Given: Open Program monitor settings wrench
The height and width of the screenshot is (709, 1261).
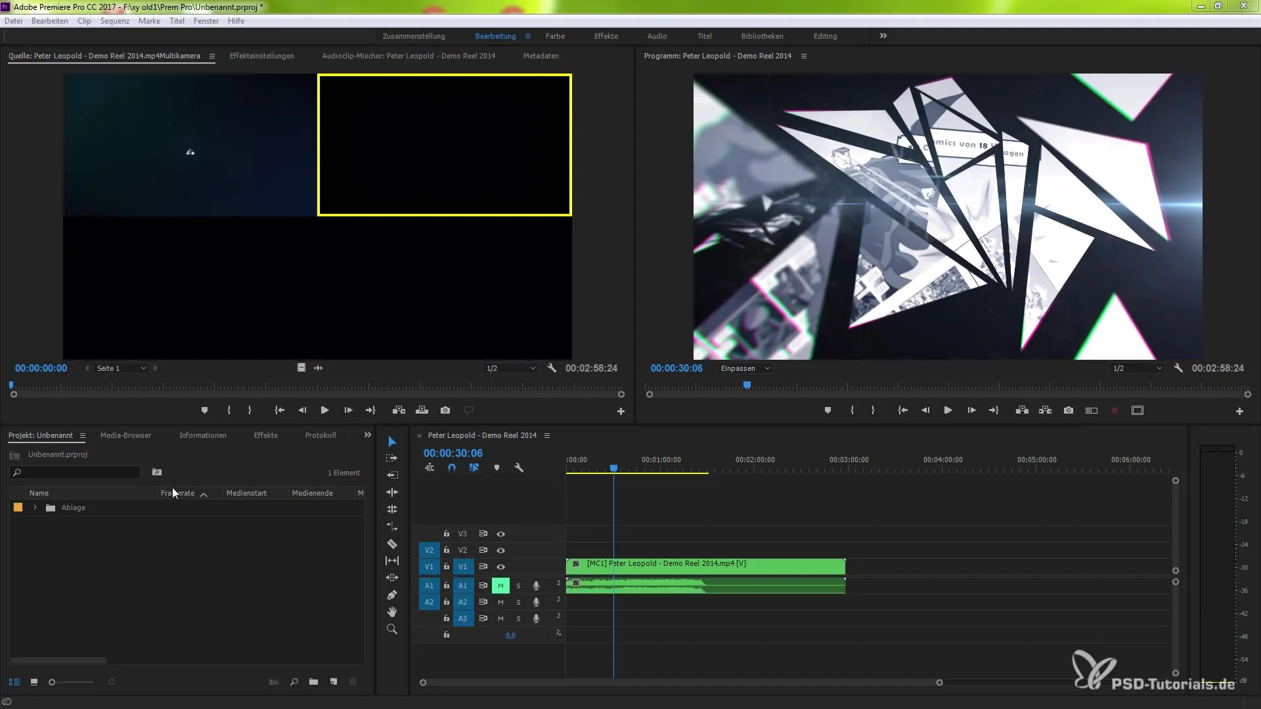Looking at the screenshot, I should [1178, 368].
